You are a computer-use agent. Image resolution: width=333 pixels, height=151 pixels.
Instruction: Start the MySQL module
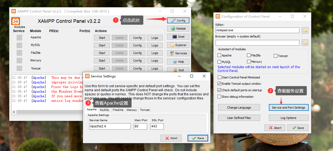[102, 45]
